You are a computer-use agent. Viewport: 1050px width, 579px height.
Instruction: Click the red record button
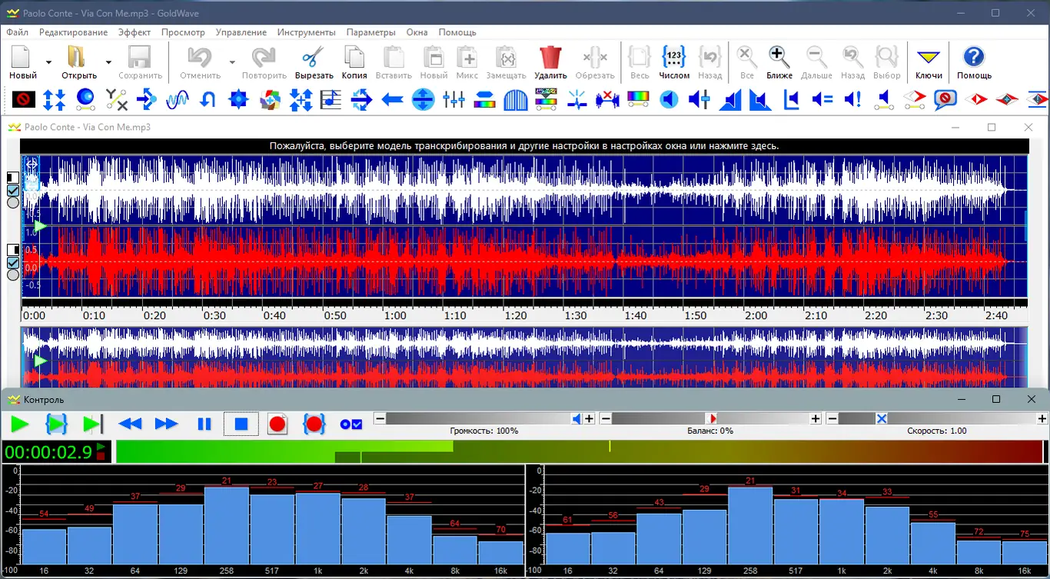tap(277, 424)
